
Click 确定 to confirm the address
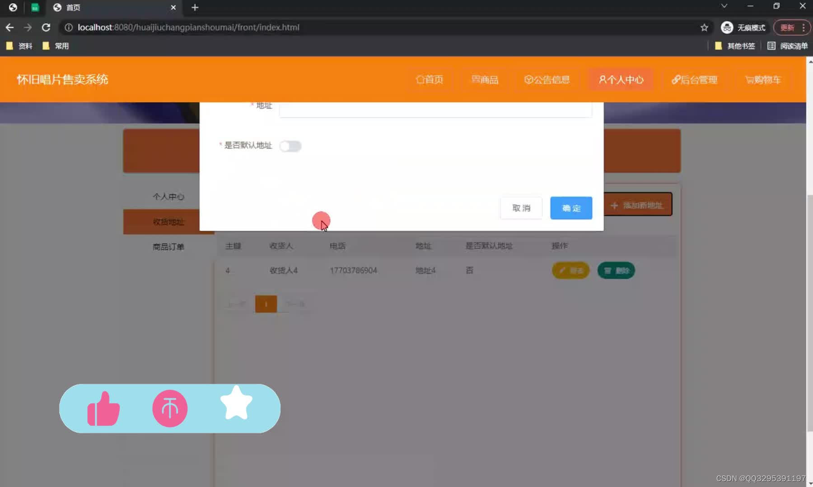tap(571, 208)
